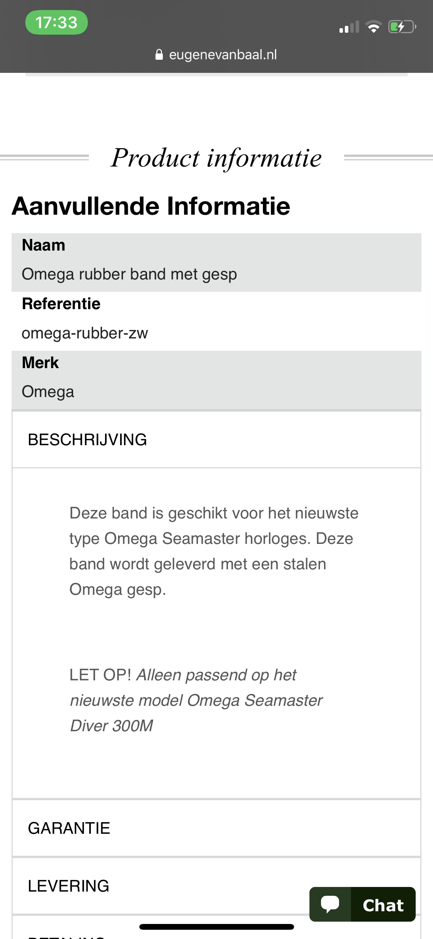The height and width of the screenshot is (939, 433).
Task: Tap the description paragraph about Seamaster horloges
Action: point(214,551)
